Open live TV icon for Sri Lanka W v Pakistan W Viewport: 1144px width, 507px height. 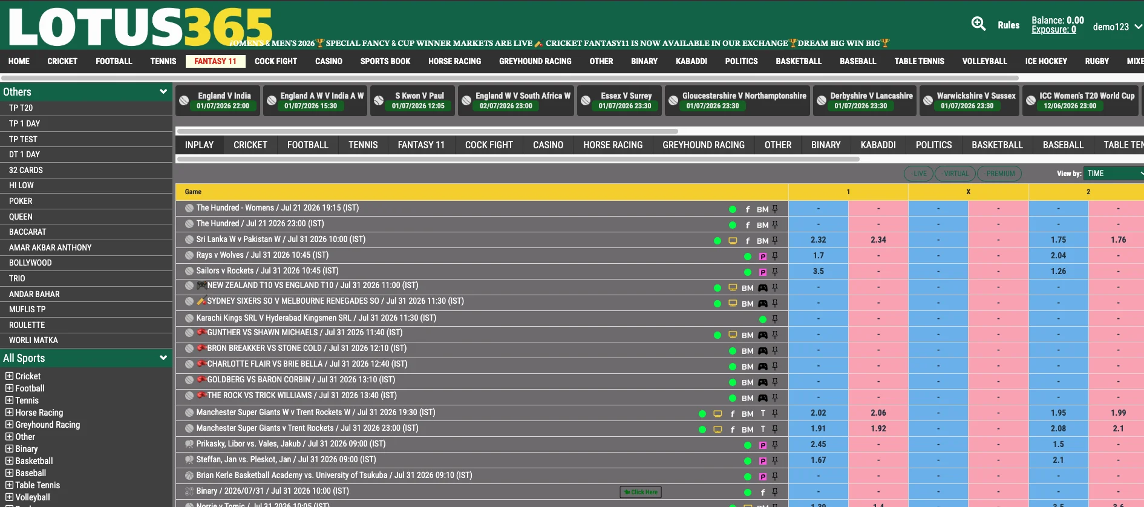(x=733, y=240)
